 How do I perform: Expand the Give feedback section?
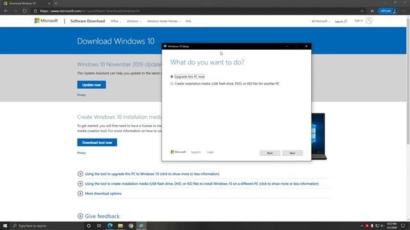[x=99, y=216]
